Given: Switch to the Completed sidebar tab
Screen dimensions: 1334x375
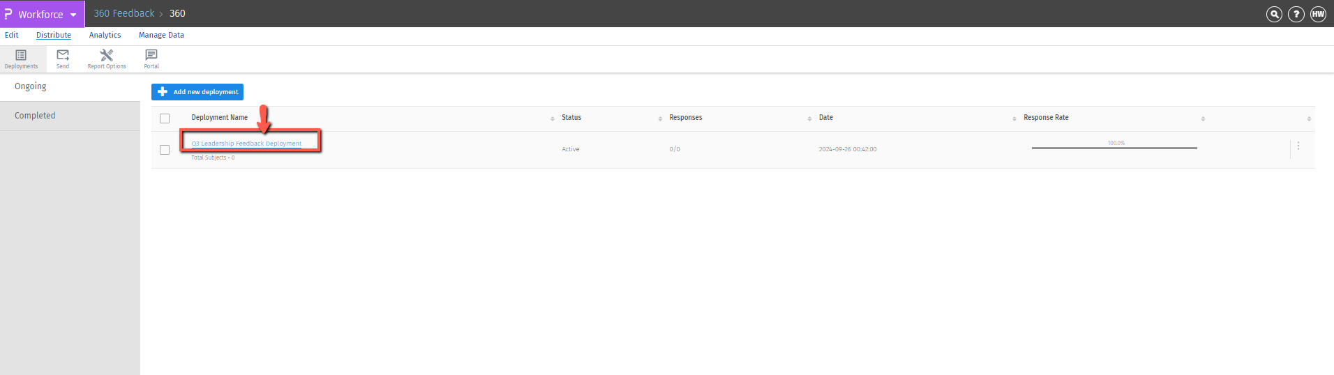Looking at the screenshot, I should (70, 116).
